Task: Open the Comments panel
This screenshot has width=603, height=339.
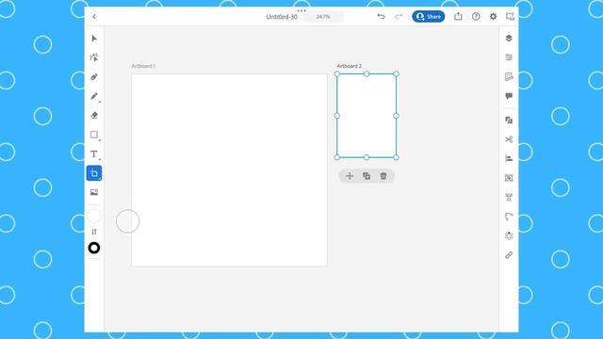Action: tap(509, 96)
